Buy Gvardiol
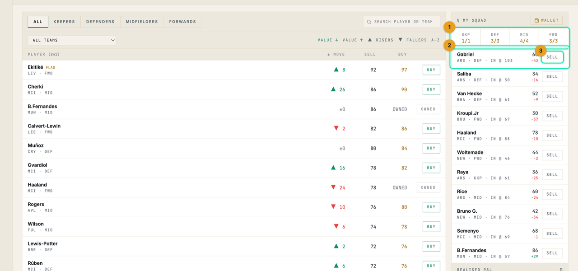Screen dimensions: 578x271 (431, 168)
